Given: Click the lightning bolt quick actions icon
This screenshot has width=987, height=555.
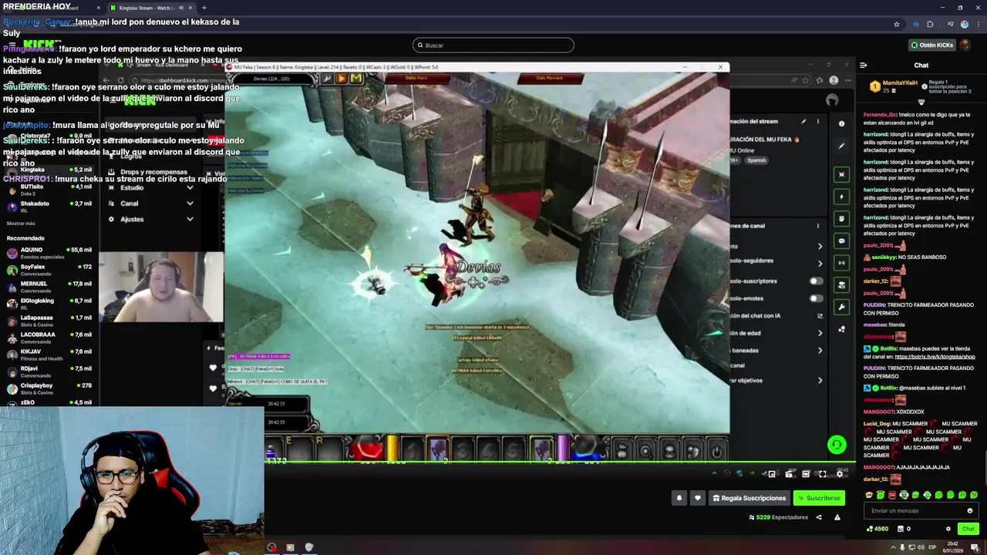Looking at the screenshot, I should click(x=842, y=197).
